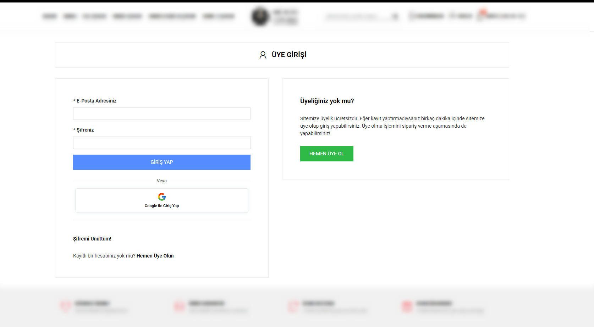The width and height of the screenshot is (594, 327).
Task: Open the 'Şifremi Unuttum!' link
Action: point(92,239)
